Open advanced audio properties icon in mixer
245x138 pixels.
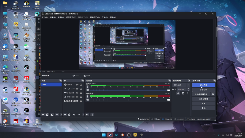87,115
